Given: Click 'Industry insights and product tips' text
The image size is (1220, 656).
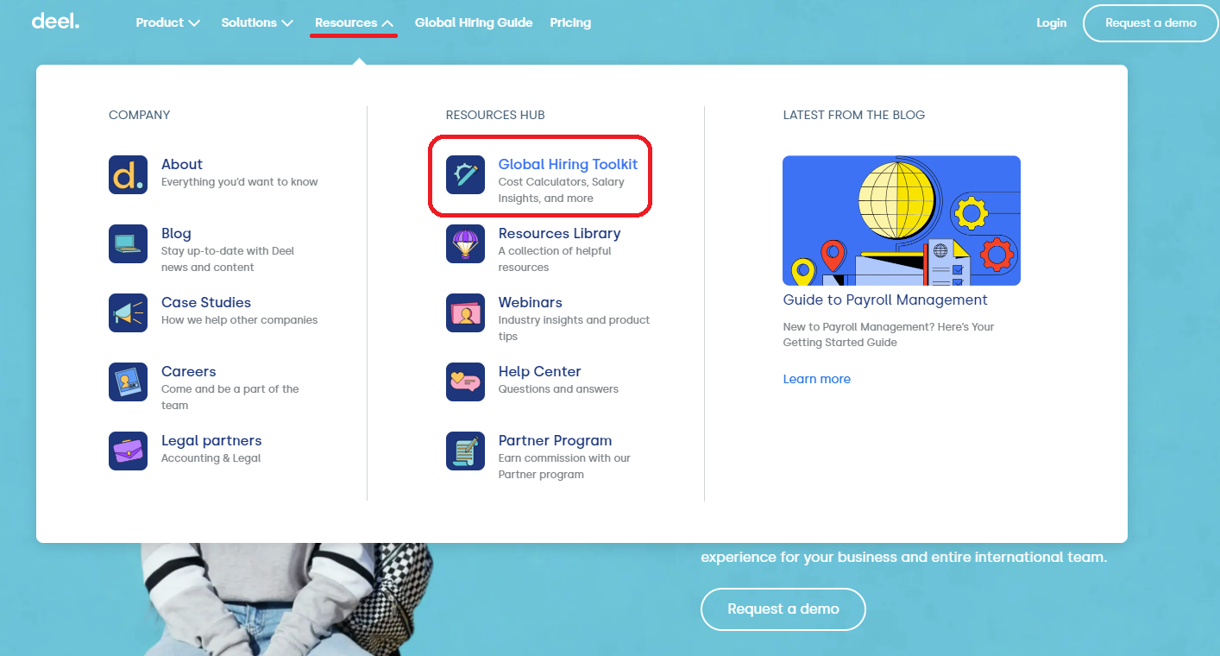Looking at the screenshot, I should click(x=574, y=328).
